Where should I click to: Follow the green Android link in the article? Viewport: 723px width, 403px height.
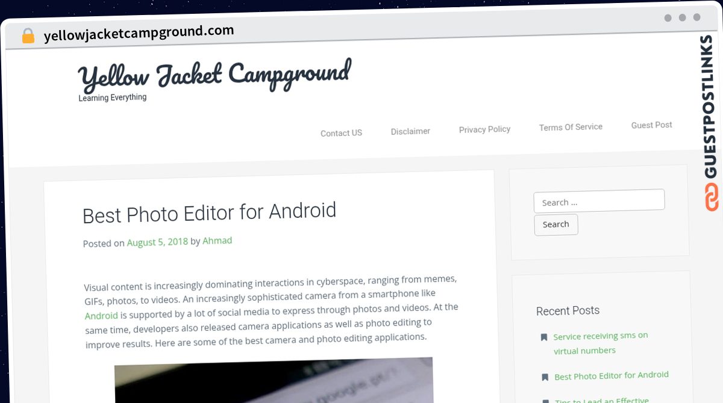101,315
